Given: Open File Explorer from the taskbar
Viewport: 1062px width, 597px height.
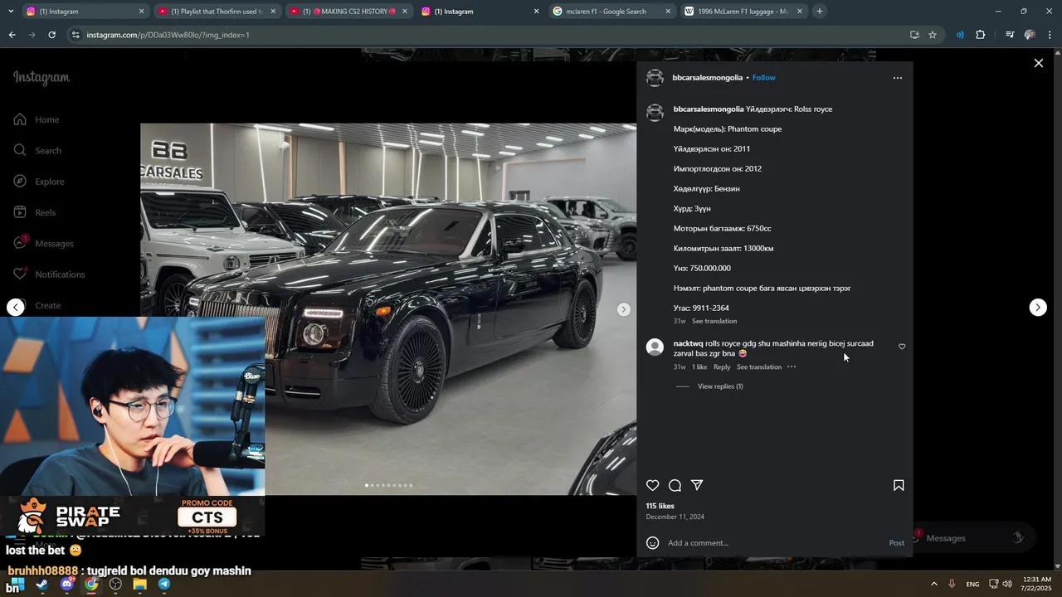Looking at the screenshot, I should [x=140, y=585].
